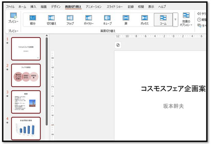
Task: Open the 記録 tab
Action: (x=131, y=7)
